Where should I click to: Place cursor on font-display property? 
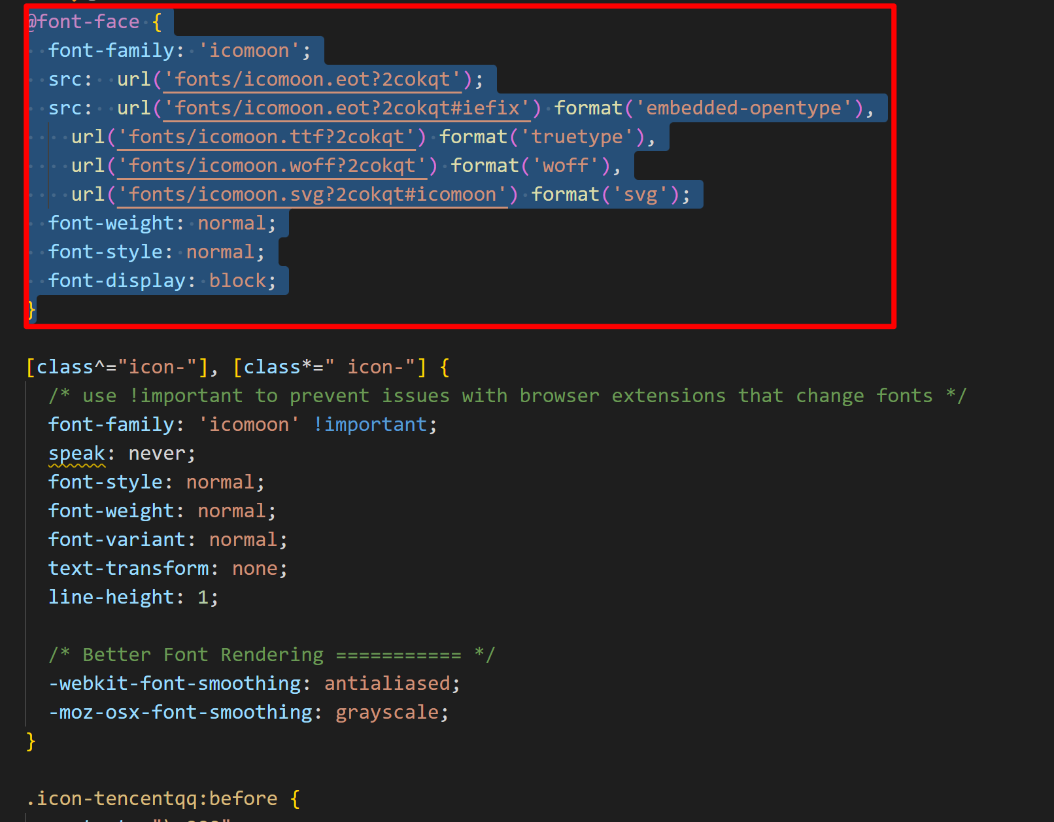coord(117,281)
